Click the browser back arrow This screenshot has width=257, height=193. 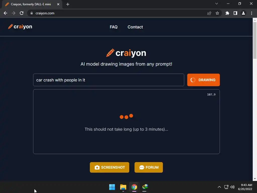[x=6, y=13]
